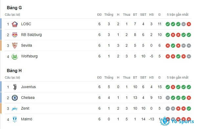Screen dimensions: 197x129
Task: Select the Juventus team name
Action: pos(28,87)
